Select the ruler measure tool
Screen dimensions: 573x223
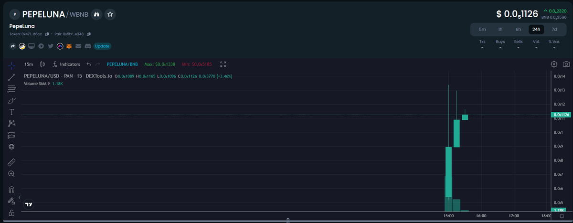pyautogui.click(x=11, y=162)
